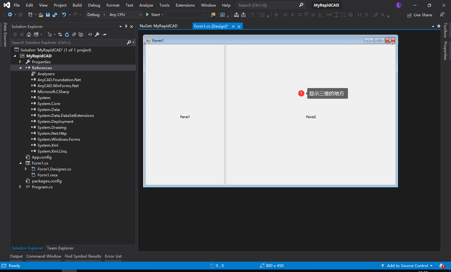This screenshot has width=451, height=272.
Task: Click the Save All toolbar icon
Action: pos(55,15)
